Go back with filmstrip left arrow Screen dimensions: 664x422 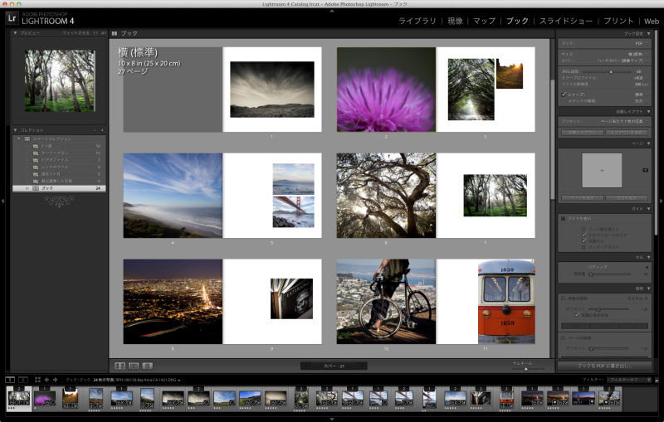tap(46, 380)
